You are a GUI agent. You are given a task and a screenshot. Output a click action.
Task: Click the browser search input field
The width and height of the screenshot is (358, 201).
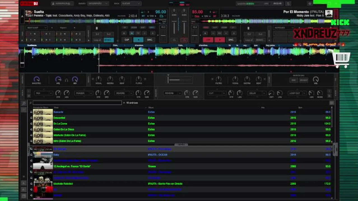(x=77, y=103)
